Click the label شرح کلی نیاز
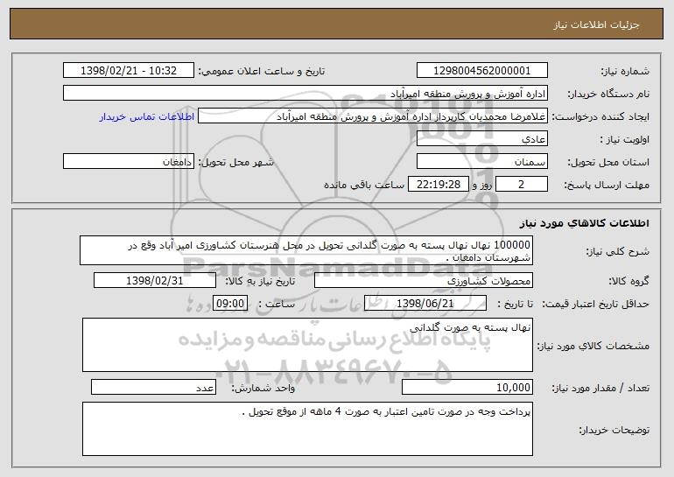674x477 pixels. [x=618, y=251]
